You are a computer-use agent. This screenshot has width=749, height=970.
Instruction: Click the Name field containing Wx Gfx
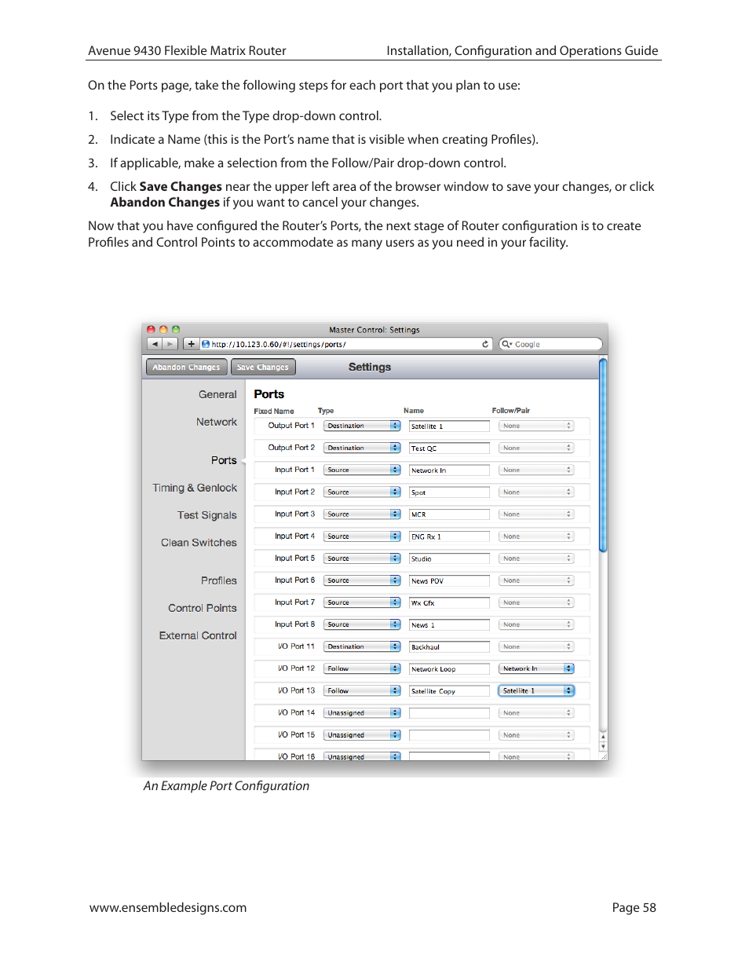pos(449,602)
